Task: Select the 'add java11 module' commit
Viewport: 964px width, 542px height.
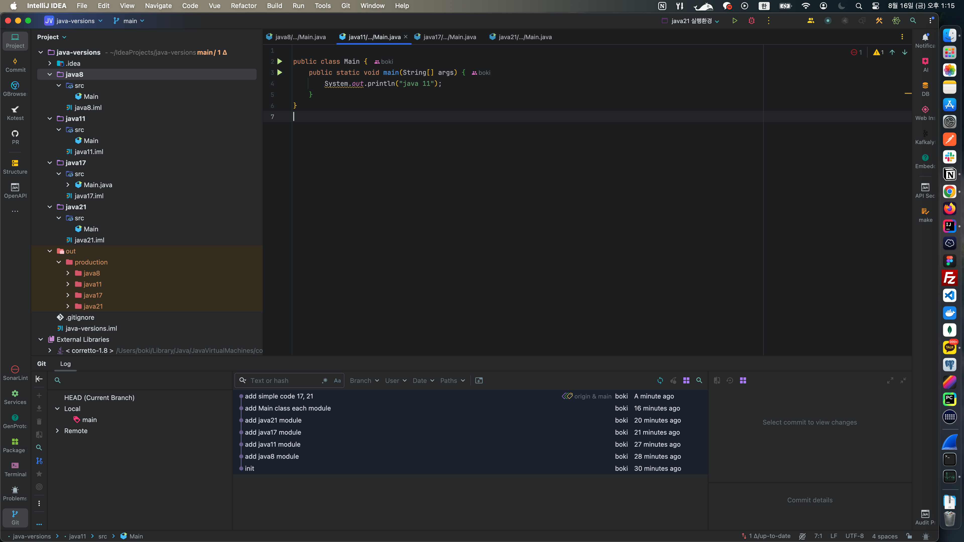Action: point(272,444)
